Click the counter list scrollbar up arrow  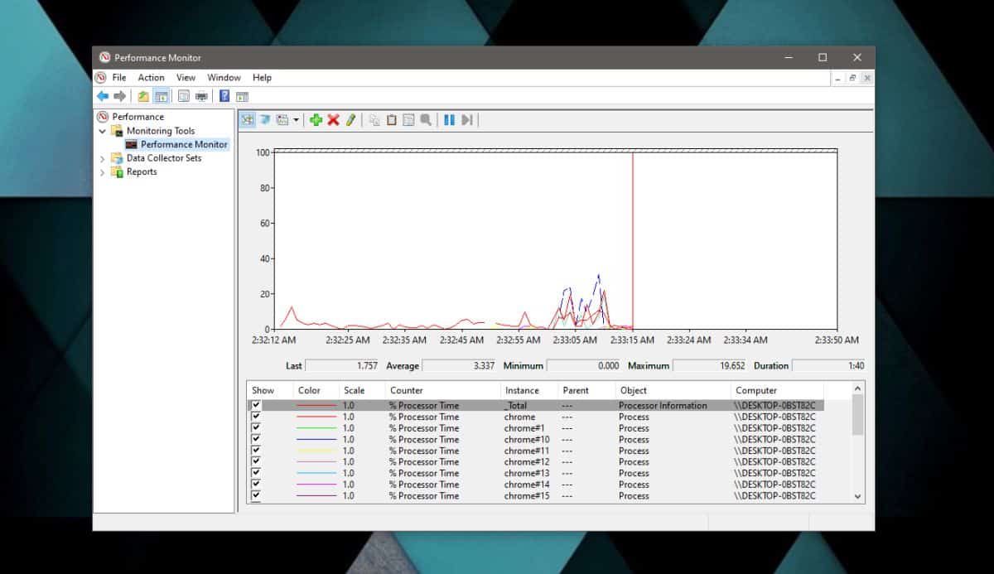[x=857, y=388]
